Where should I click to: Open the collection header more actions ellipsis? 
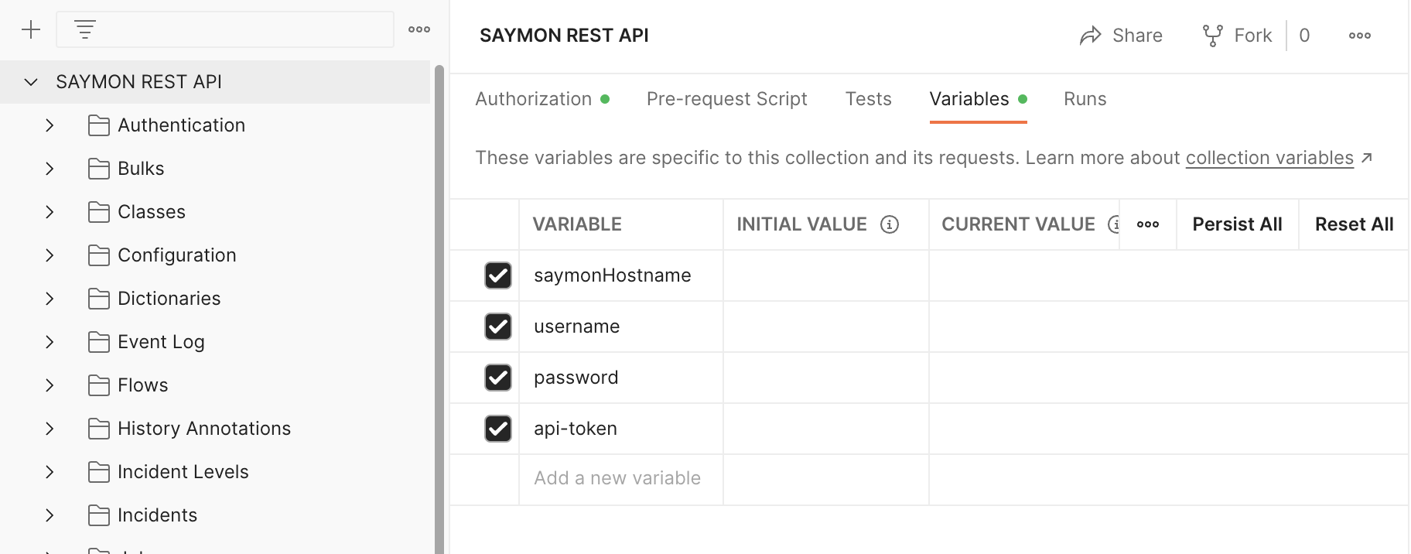pos(1360,36)
